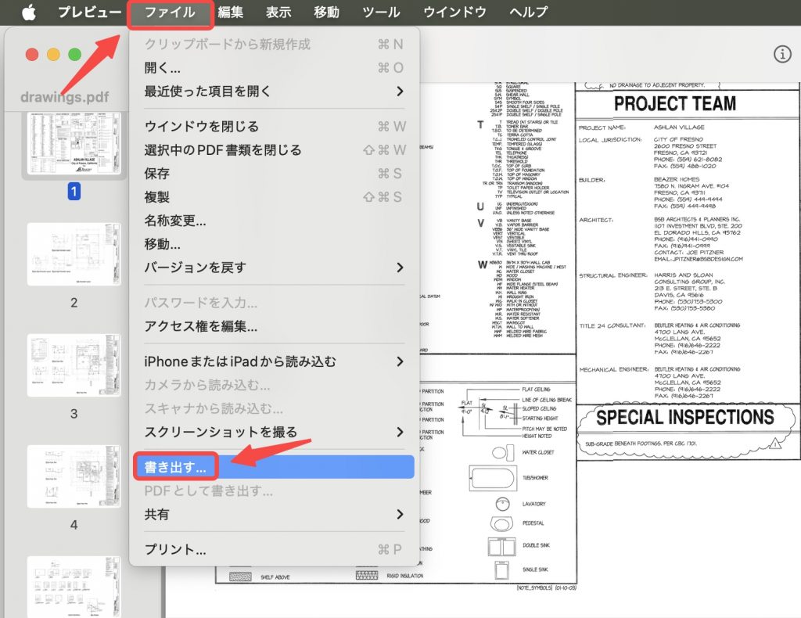Image resolution: width=801 pixels, height=618 pixels.
Task: Open the 編集 menu
Action: pos(231,13)
